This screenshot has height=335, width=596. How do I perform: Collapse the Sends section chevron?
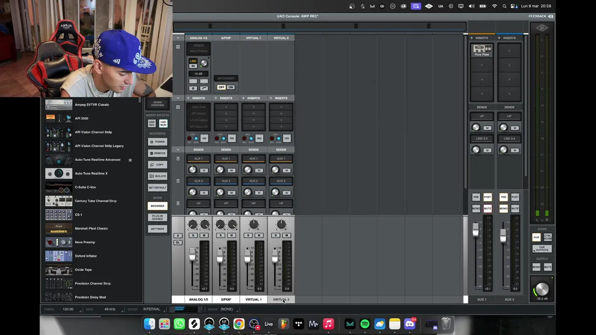[x=178, y=149]
